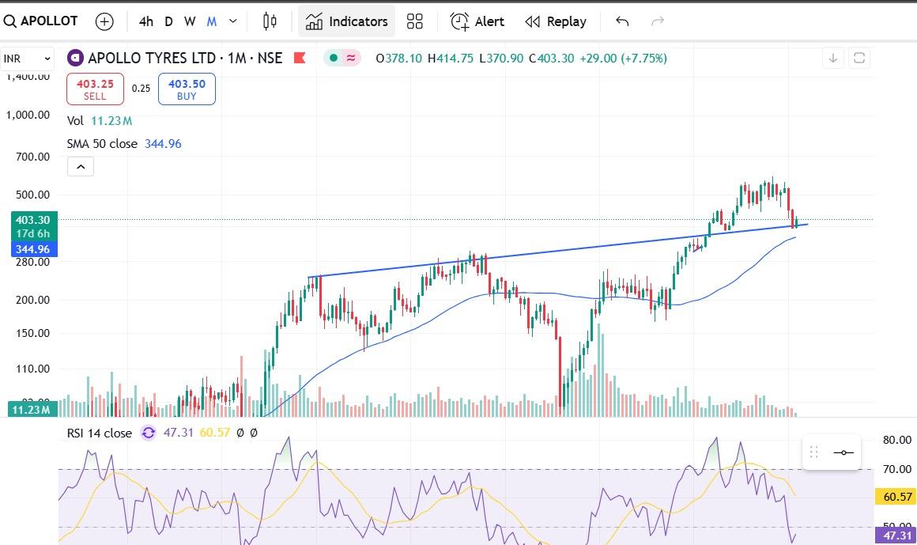The height and width of the screenshot is (545, 917).
Task: Collapse the indicator legend with caret button
Action: (81, 167)
